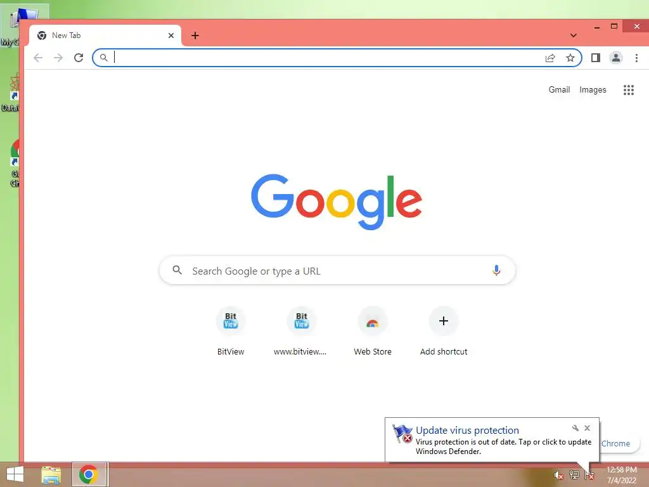
Task: Click the search icon in the address bar
Action: click(104, 58)
